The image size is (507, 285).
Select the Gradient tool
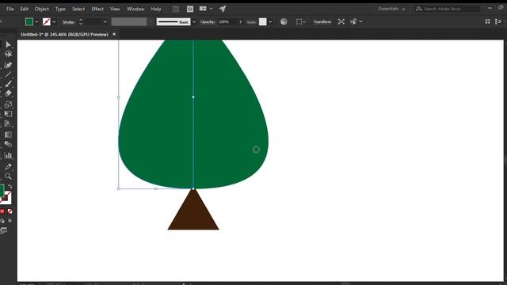[8, 135]
